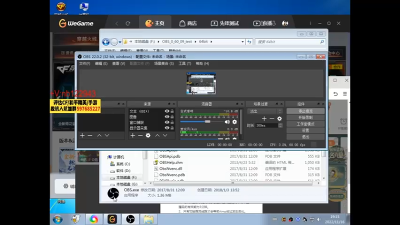400x225 pixels.
Task: Lock the 显示器采集 source
Action: pyautogui.click(x=172, y=128)
